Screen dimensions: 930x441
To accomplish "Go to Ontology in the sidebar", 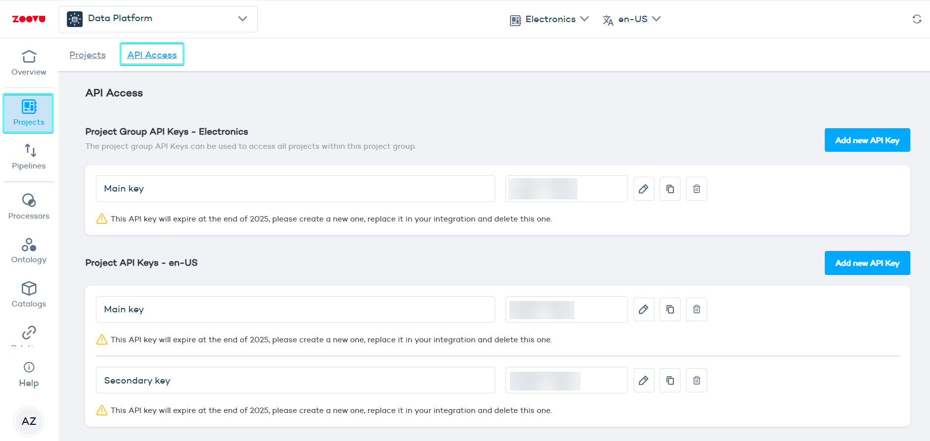I will pos(29,250).
